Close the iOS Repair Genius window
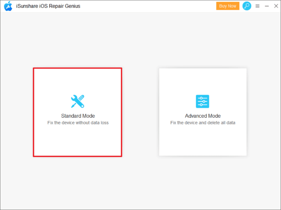The width and height of the screenshot is (281, 210). tap(276, 6)
